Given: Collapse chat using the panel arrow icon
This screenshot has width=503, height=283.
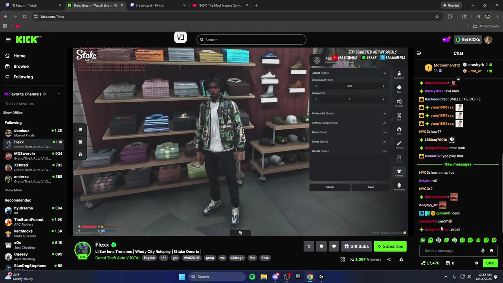Looking at the screenshot, I should click(419, 53).
